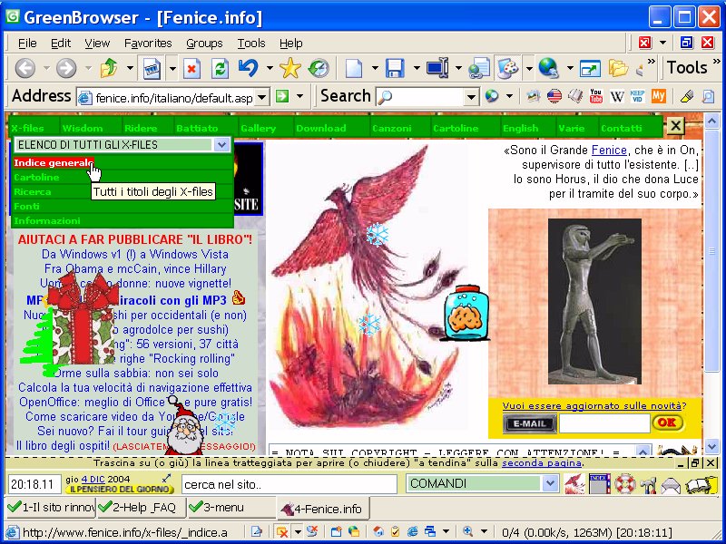Click the Save floppy disk icon
726x544 pixels.
coord(395,68)
